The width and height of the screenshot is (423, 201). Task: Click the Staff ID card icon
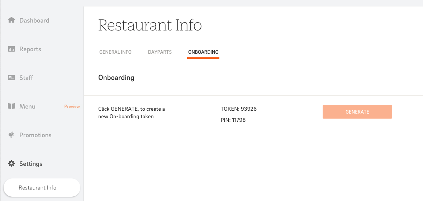11,78
